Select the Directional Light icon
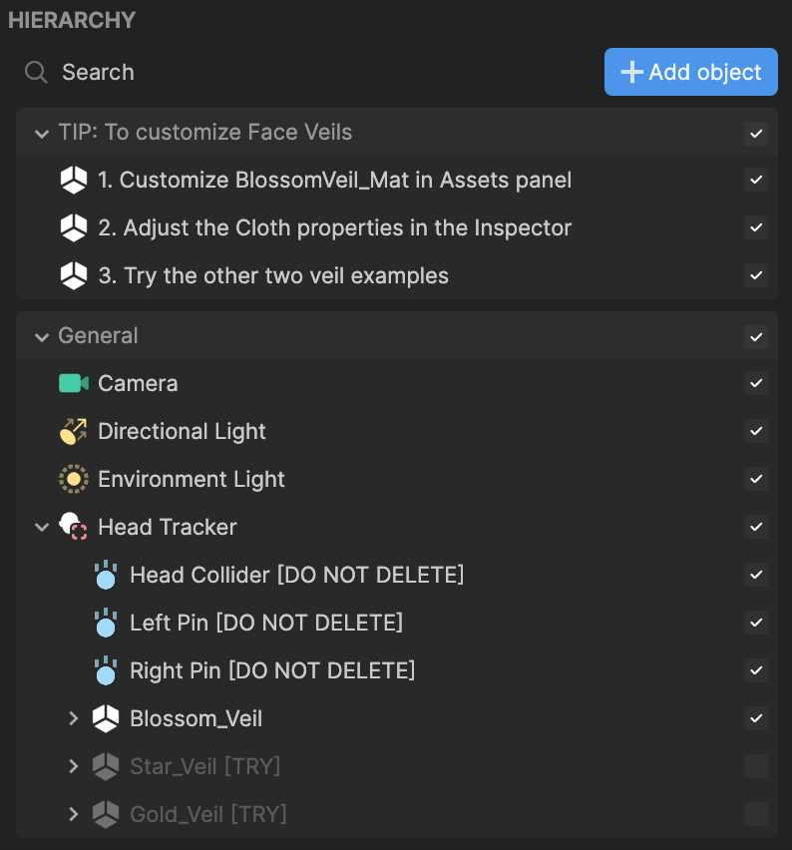792x850 pixels. 73,432
